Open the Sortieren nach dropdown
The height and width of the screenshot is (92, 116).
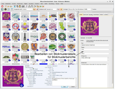[x=52, y=9]
